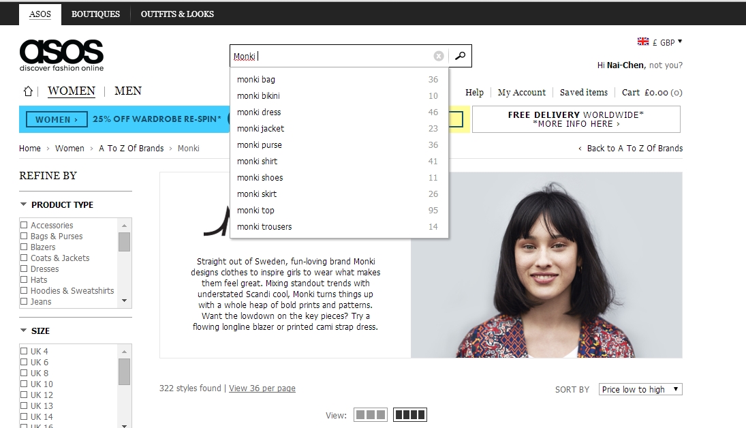Click the Monki model banner photo
Viewport: 746px width, 428px height.
pyautogui.click(x=546, y=264)
